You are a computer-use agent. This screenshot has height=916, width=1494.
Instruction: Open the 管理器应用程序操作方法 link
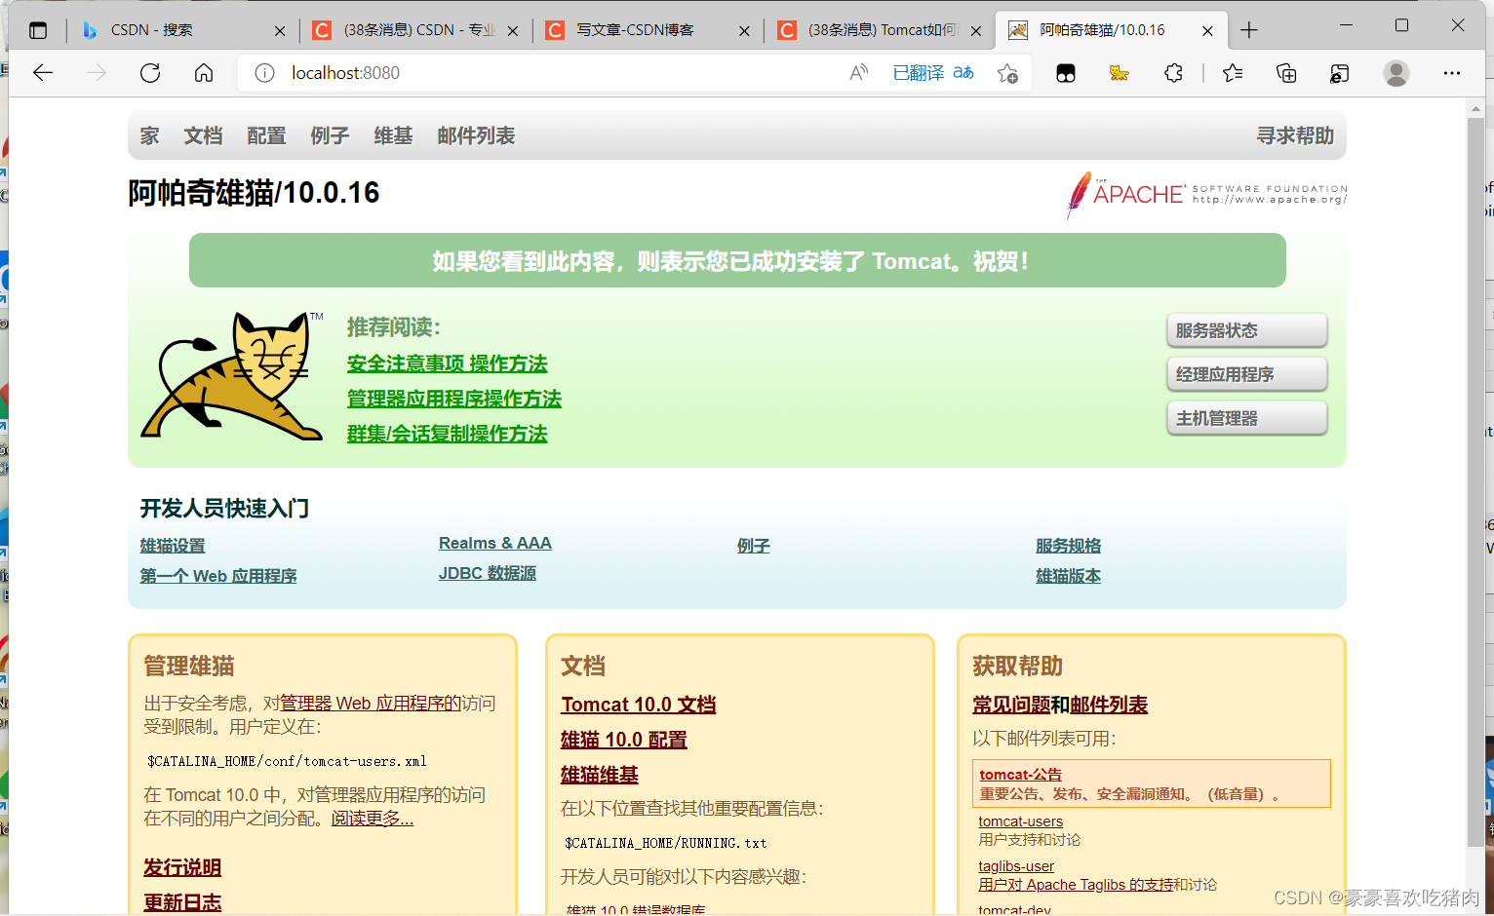click(x=454, y=399)
